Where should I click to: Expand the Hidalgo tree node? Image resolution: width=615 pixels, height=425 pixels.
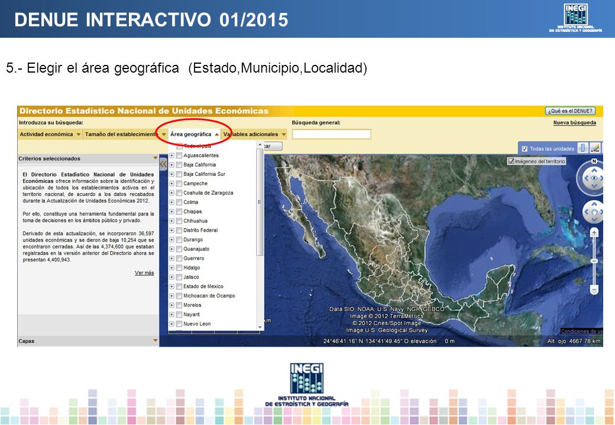pyautogui.click(x=171, y=267)
